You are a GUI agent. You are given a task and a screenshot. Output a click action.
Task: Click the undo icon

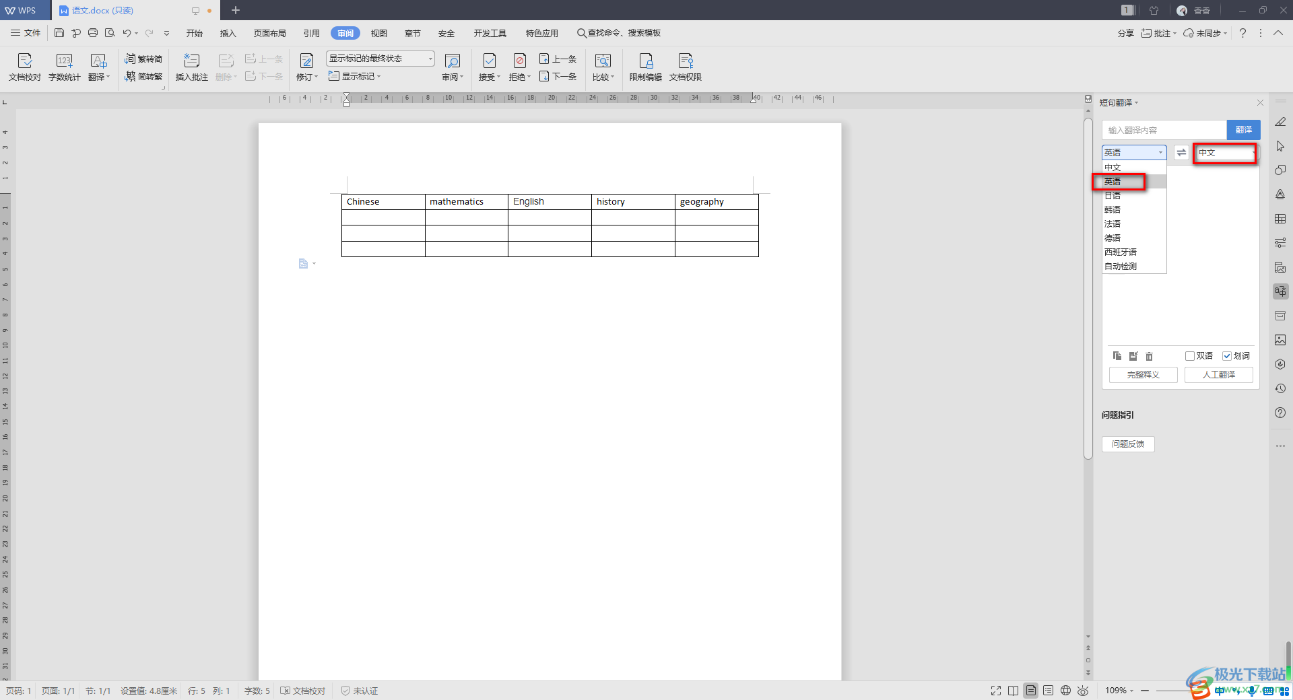point(127,33)
